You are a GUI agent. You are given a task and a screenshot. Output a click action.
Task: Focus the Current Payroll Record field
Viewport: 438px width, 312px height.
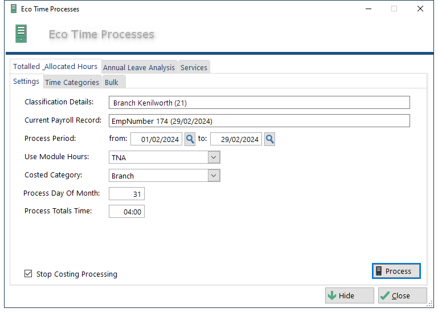click(x=259, y=121)
